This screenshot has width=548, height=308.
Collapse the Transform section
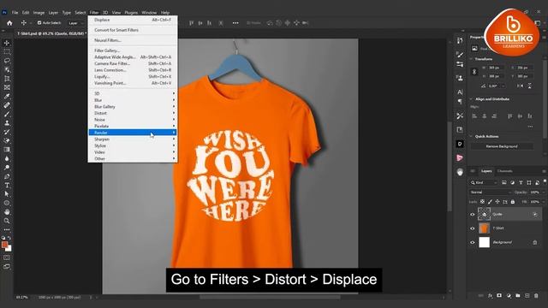coord(471,59)
